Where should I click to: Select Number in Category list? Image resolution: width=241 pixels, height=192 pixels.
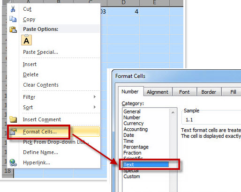pos(132,118)
